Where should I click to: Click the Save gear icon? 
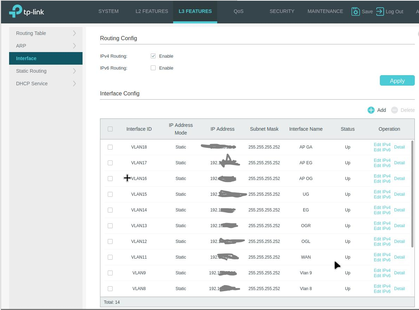(355, 12)
